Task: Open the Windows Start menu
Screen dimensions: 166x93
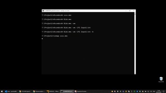Action: (x=2, y=91)
